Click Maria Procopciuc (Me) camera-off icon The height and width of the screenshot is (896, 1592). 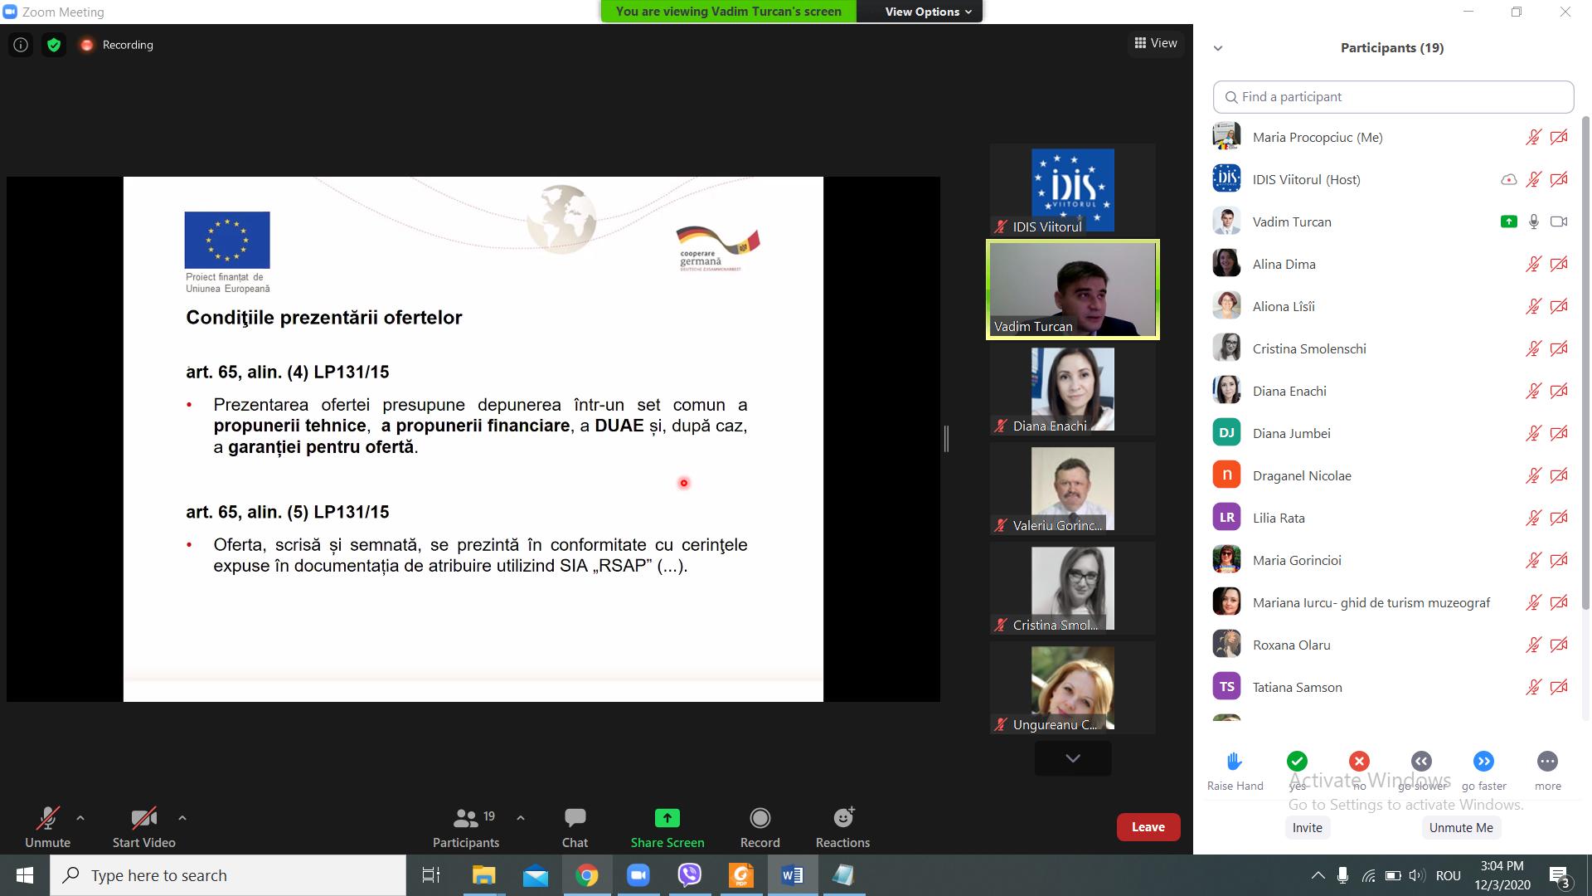[x=1559, y=138]
